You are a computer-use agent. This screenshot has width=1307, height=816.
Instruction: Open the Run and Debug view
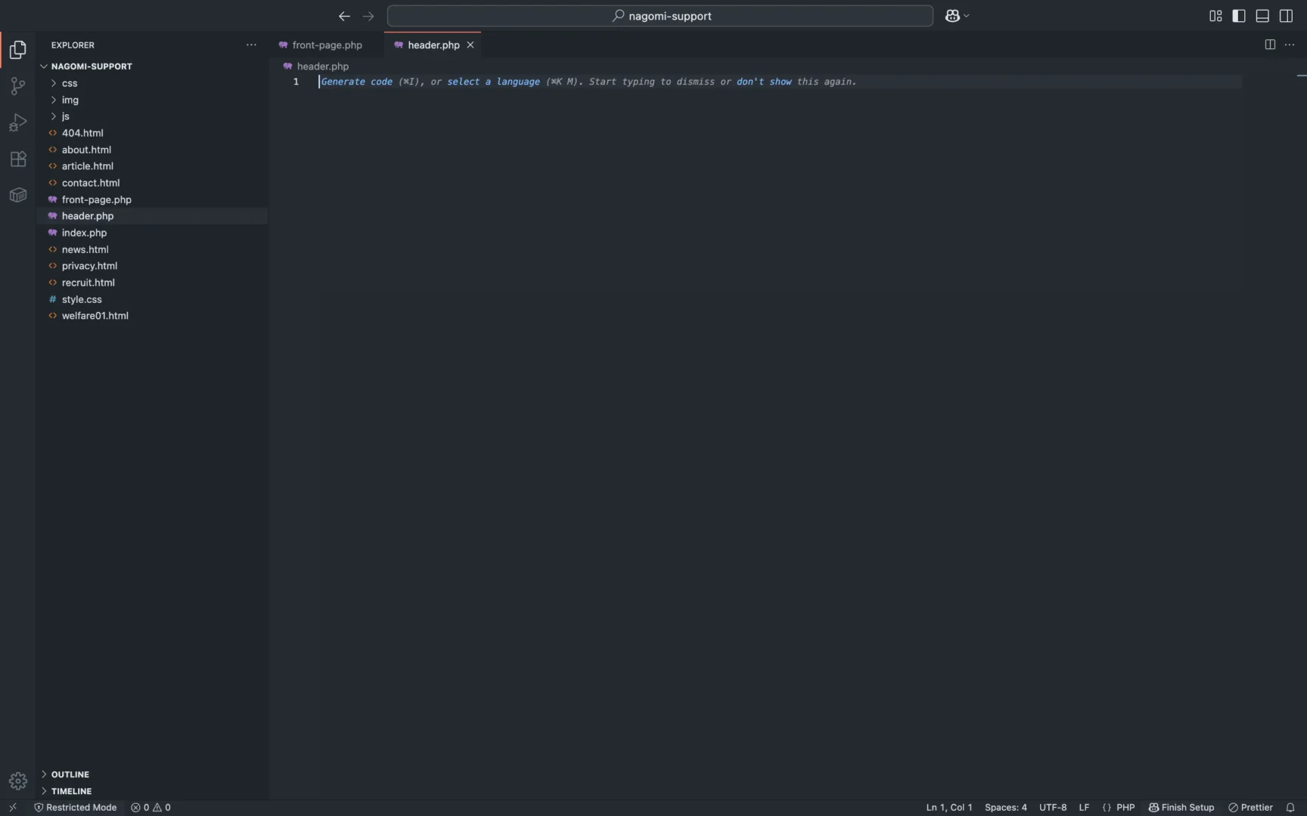pos(17,122)
